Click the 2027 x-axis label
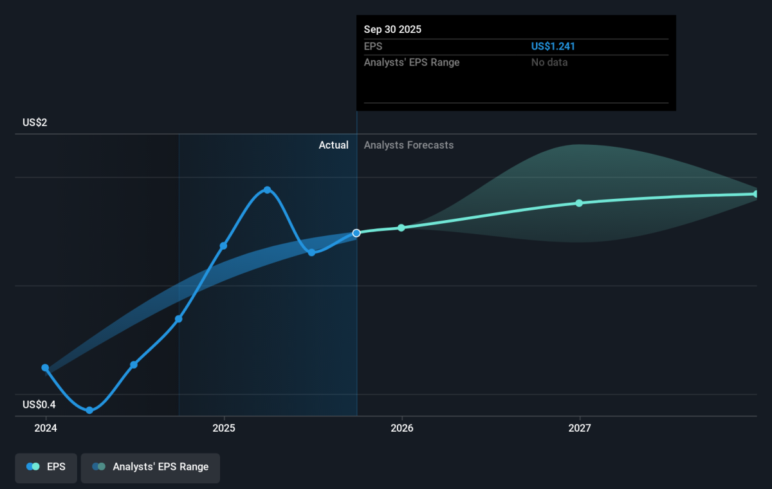 [579, 428]
